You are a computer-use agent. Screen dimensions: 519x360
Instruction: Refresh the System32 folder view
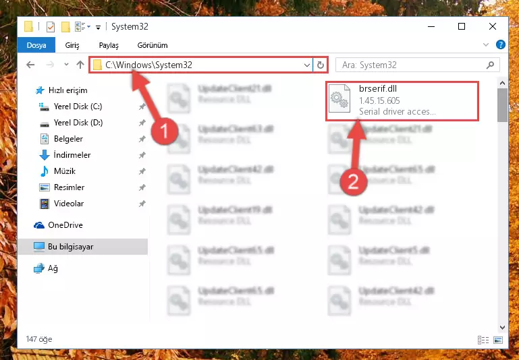click(321, 65)
